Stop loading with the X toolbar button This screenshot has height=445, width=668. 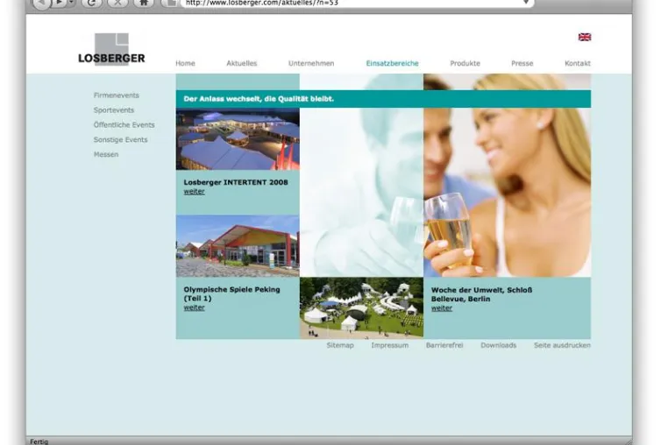(x=117, y=3)
